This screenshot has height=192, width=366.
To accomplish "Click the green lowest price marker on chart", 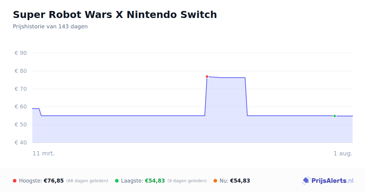I will click(335, 116).
